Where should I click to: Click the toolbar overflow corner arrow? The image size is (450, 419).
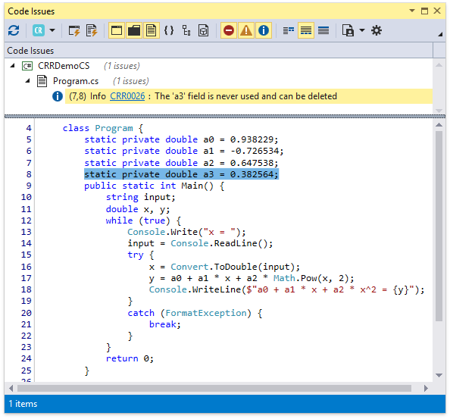[x=440, y=34]
